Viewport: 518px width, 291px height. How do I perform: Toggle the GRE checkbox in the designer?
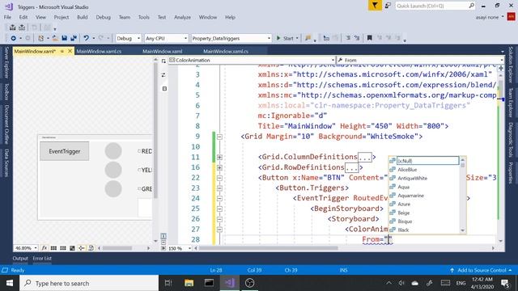[x=139, y=188]
